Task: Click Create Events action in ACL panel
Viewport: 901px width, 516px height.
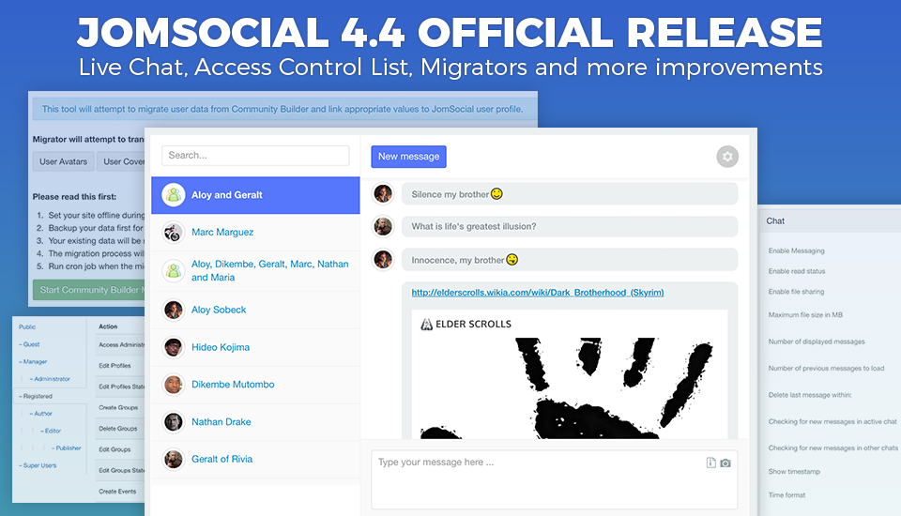Action: pyautogui.click(x=117, y=492)
